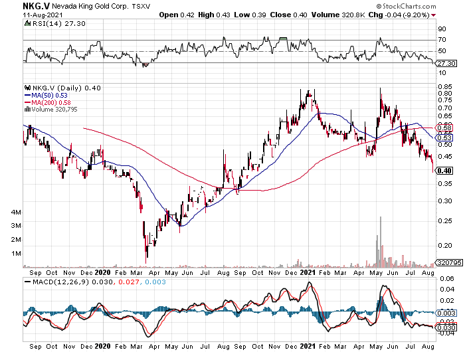The width and height of the screenshot is (465, 352).
Task: Click the 4M volume scale label
Action: [16, 213]
